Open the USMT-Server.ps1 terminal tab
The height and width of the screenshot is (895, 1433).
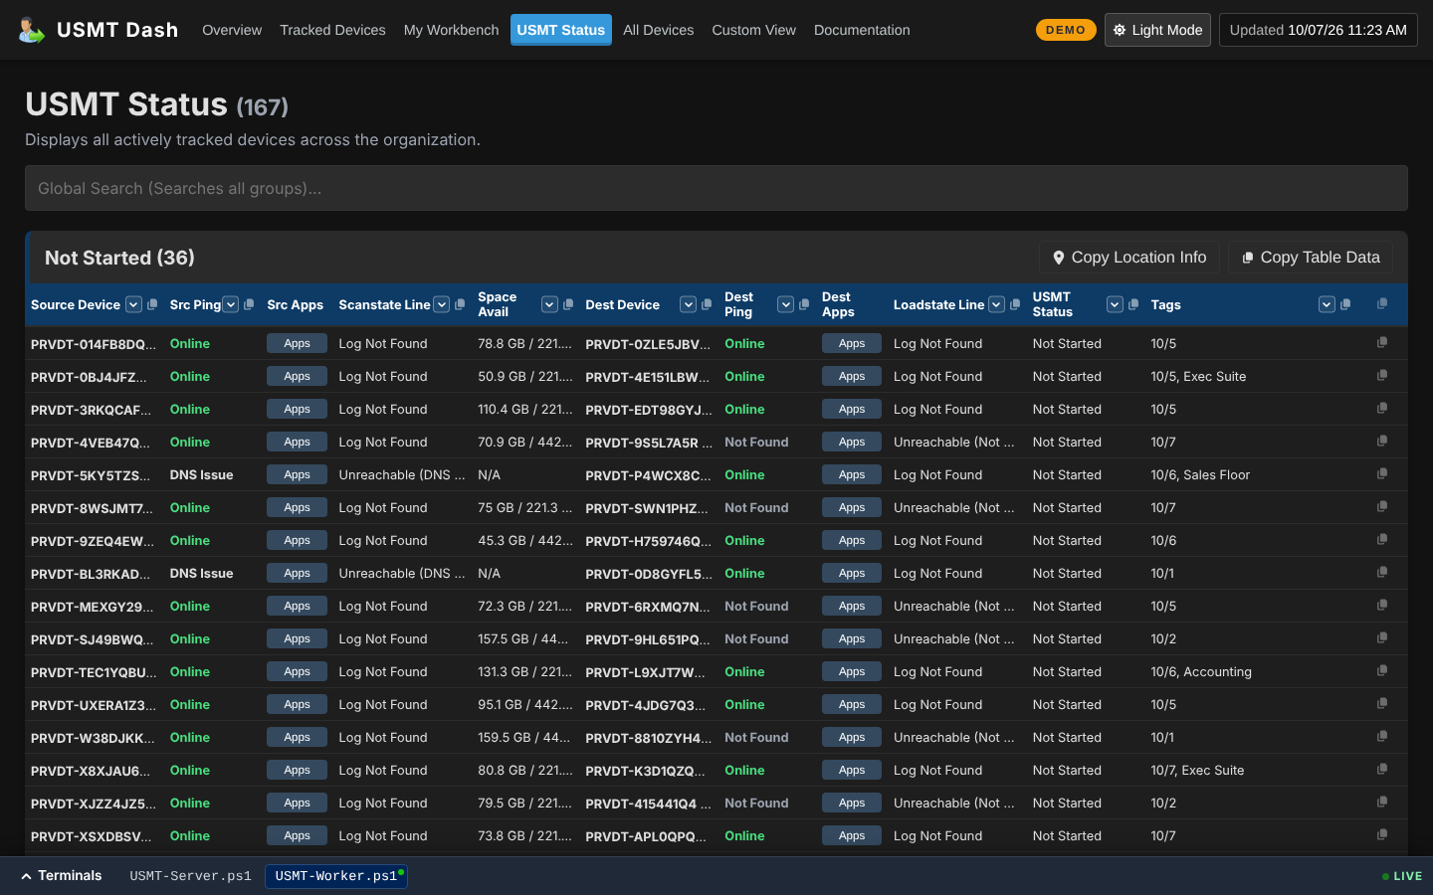coord(190,876)
